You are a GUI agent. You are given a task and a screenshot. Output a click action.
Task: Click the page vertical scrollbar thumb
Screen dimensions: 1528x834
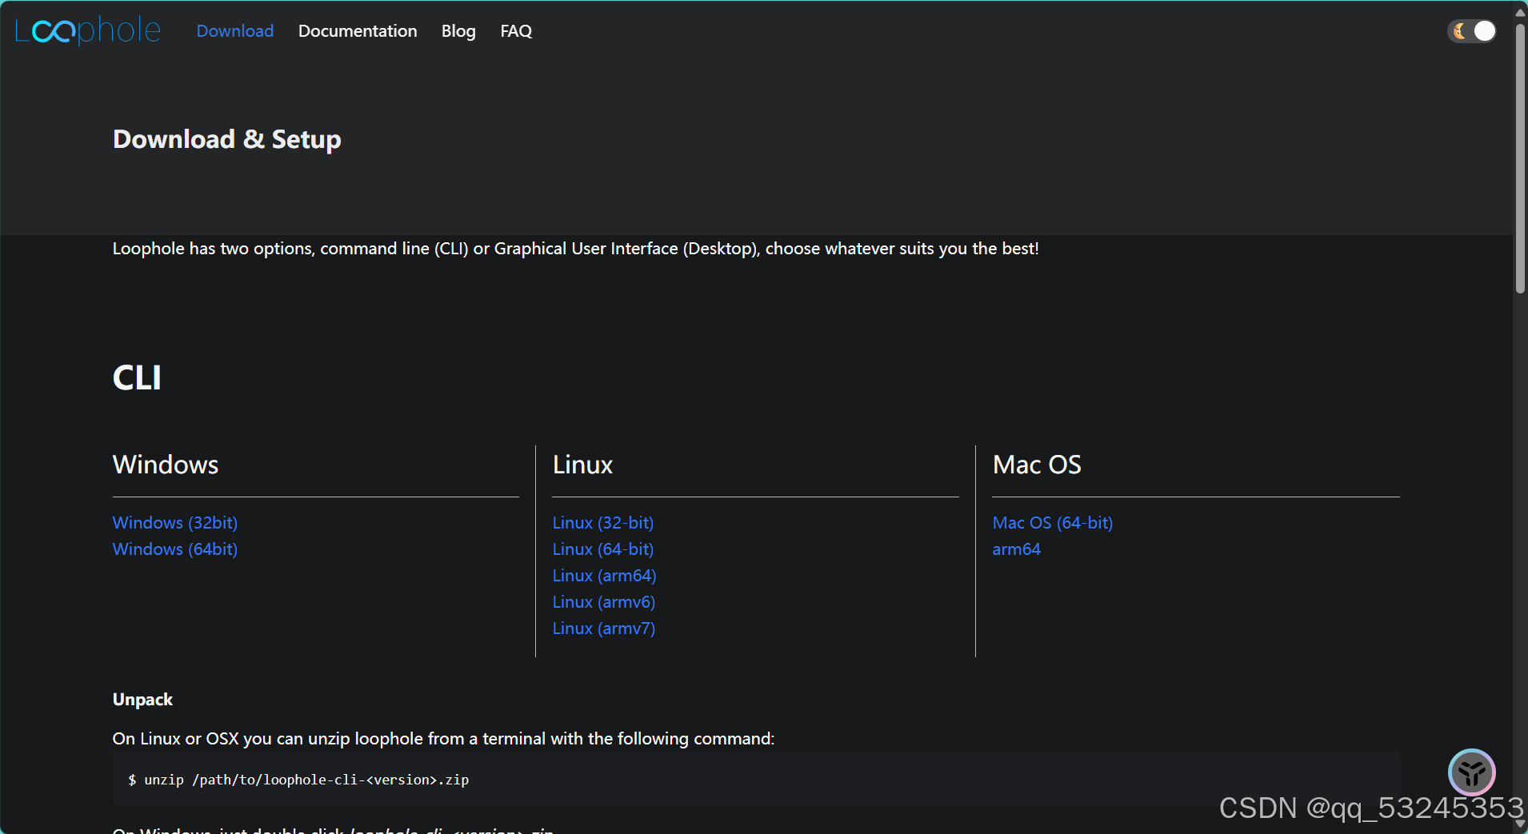(1520, 160)
